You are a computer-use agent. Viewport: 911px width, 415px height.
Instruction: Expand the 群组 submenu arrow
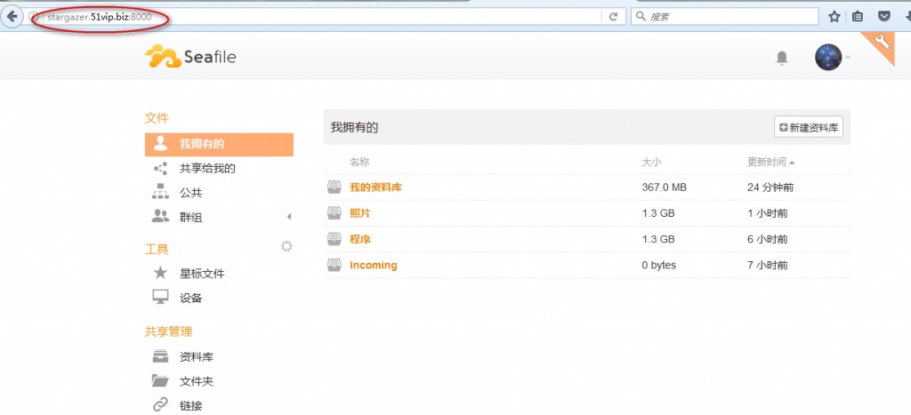click(x=288, y=217)
